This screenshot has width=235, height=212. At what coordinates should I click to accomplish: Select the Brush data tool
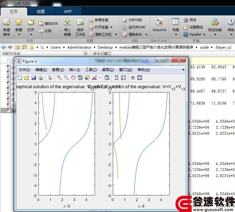tap(94, 78)
